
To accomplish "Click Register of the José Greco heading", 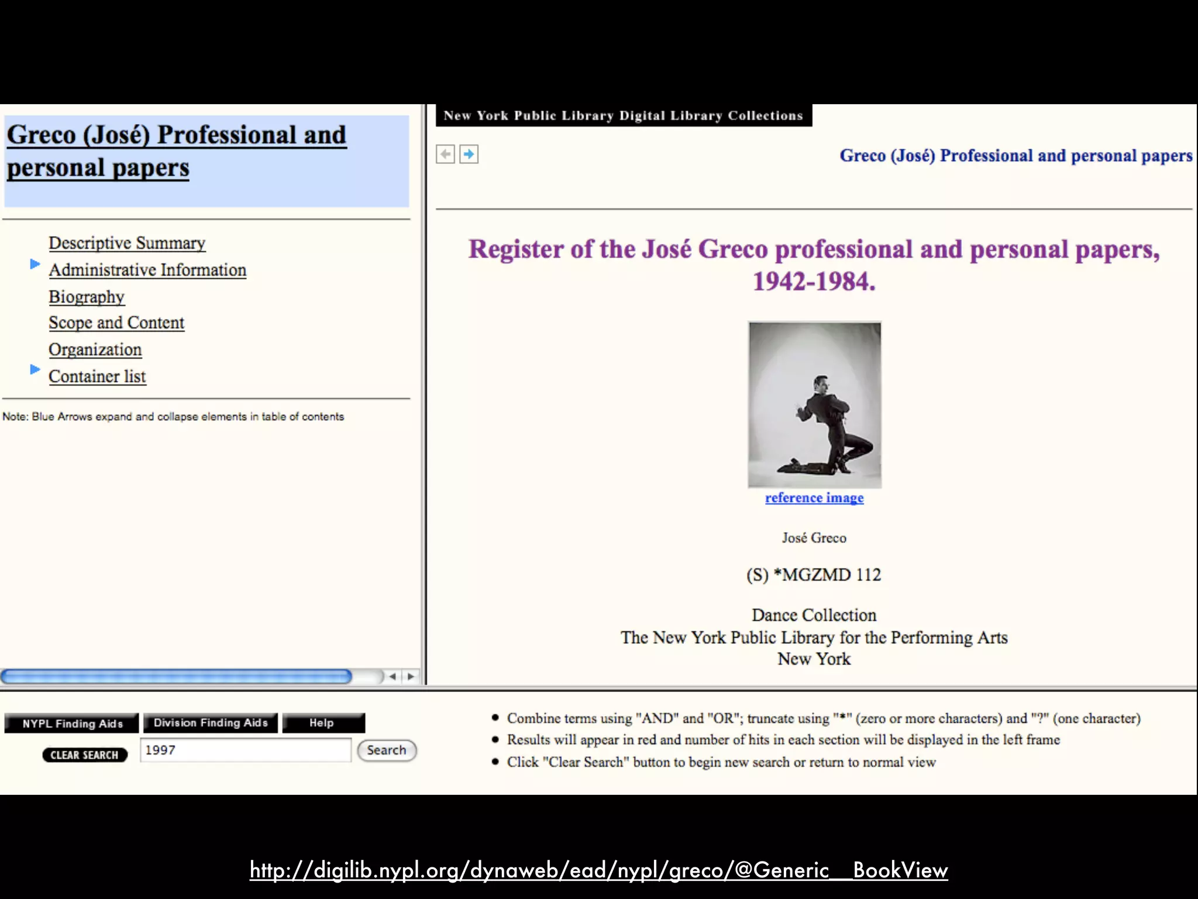I will click(x=814, y=265).
